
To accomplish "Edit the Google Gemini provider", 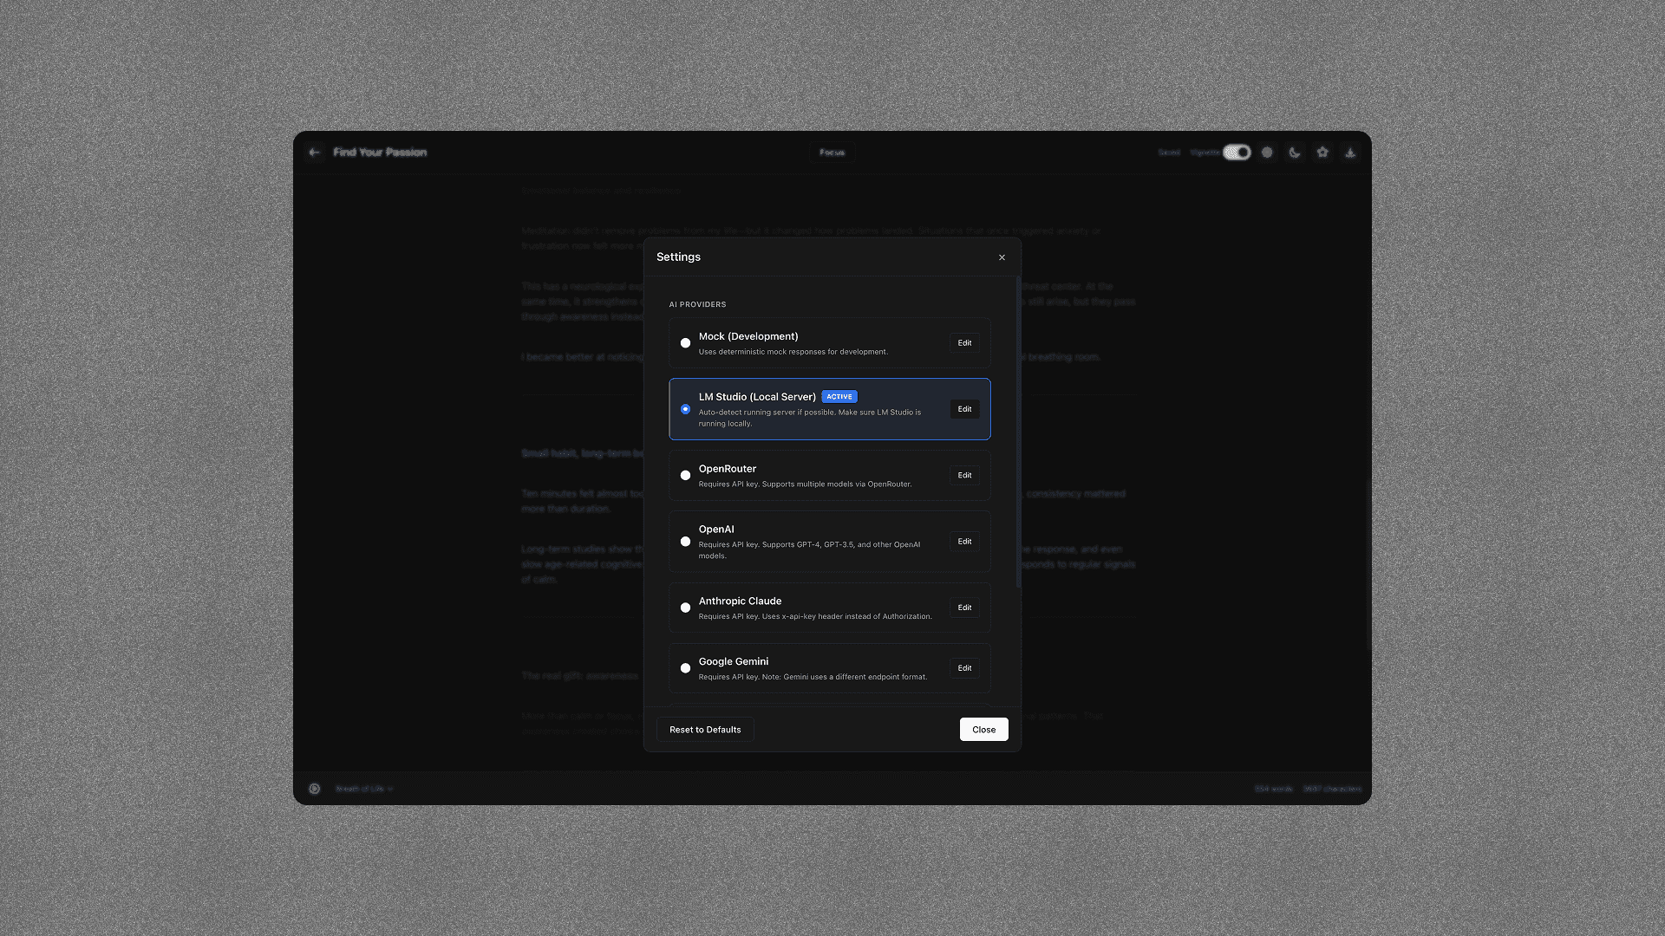I will pyautogui.click(x=964, y=668).
